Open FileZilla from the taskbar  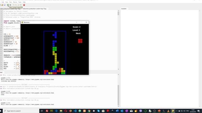pyautogui.click(x=47, y=111)
